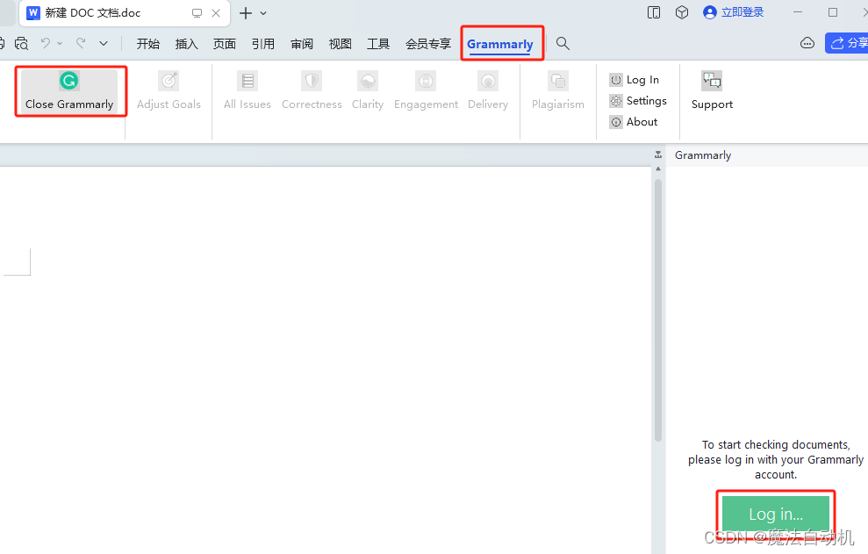Viewport: 868px width, 554px height.
Task: Select the 新建 DOC 文档.doc tab
Action: click(125, 13)
